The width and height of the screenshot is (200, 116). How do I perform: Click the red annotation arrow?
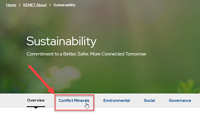tap(42, 80)
